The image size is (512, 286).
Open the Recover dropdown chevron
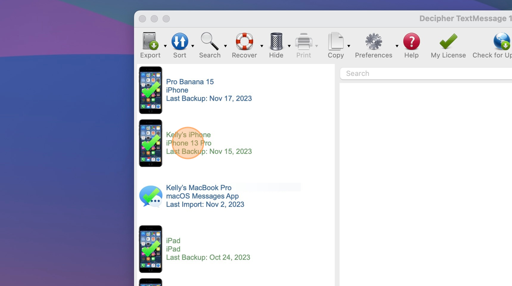(261, 46)
